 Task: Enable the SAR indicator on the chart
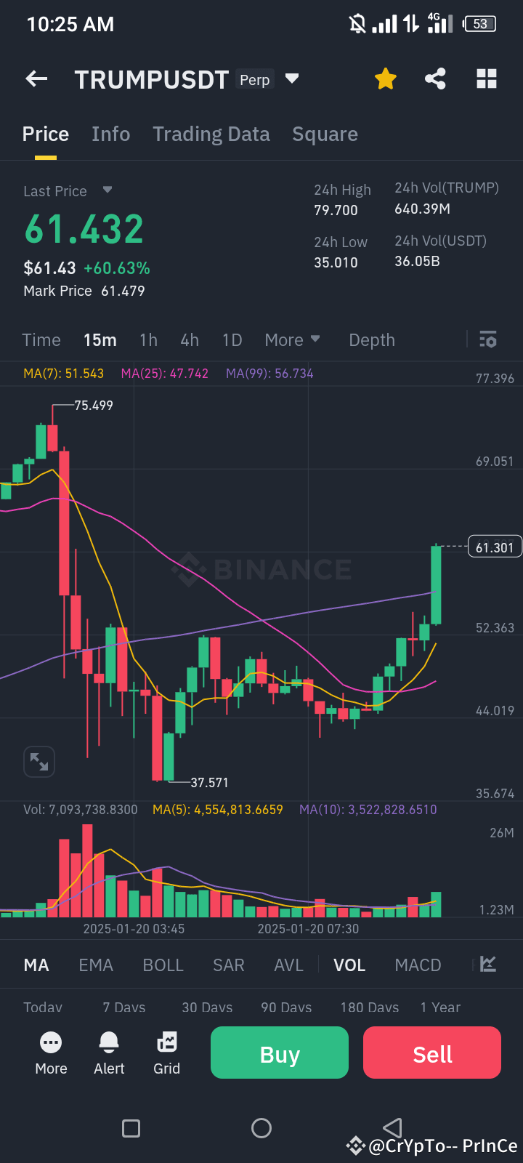coord(228,965)
